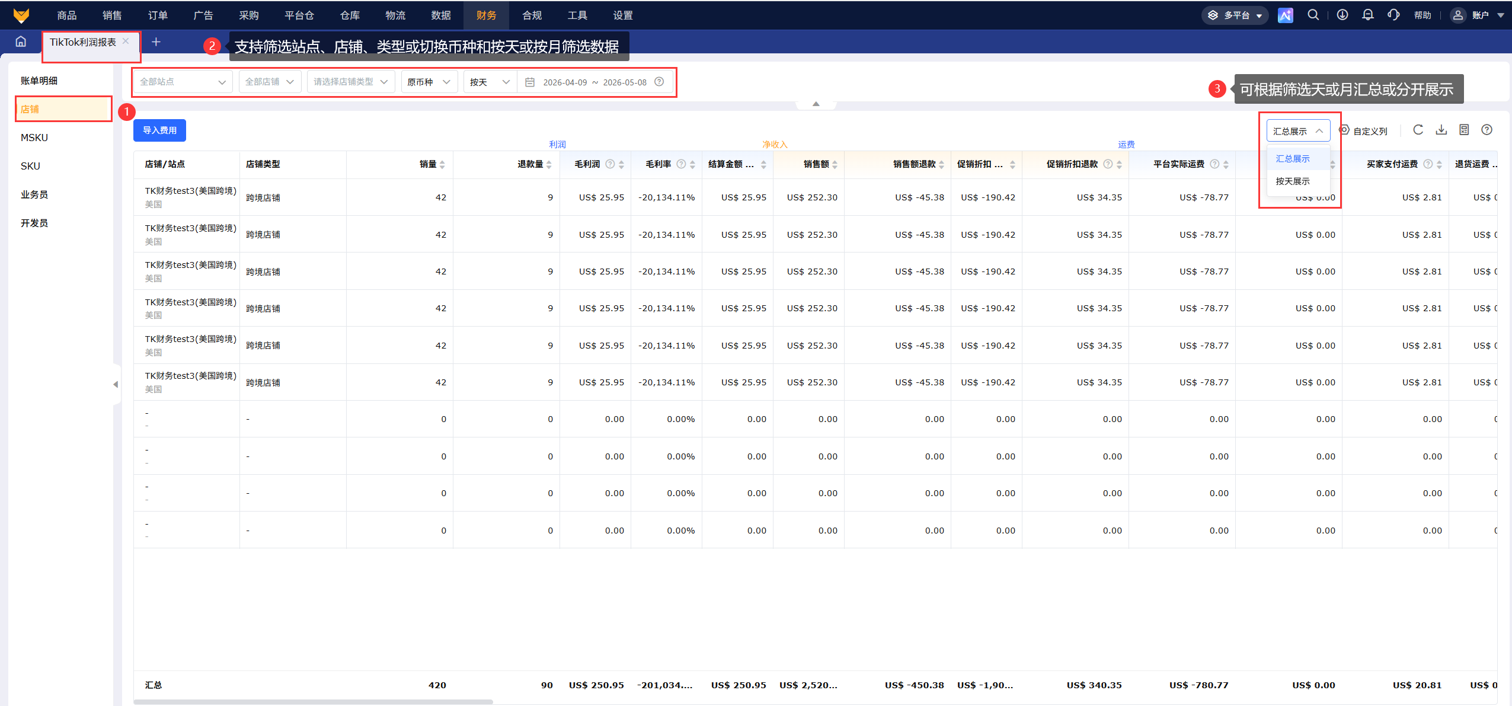Show the 促销折扣退款 question mark tooltip
1512x706 pixels.
coord(1108,164)
